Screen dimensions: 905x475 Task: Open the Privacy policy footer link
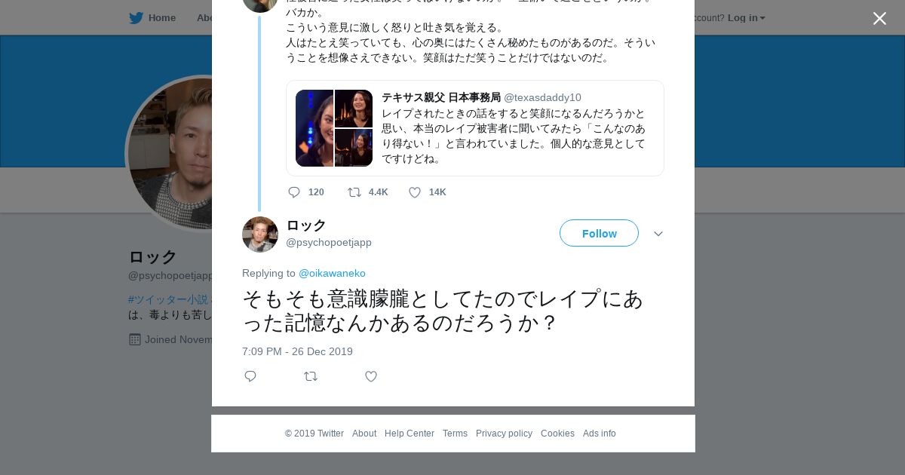pos(504,434)
